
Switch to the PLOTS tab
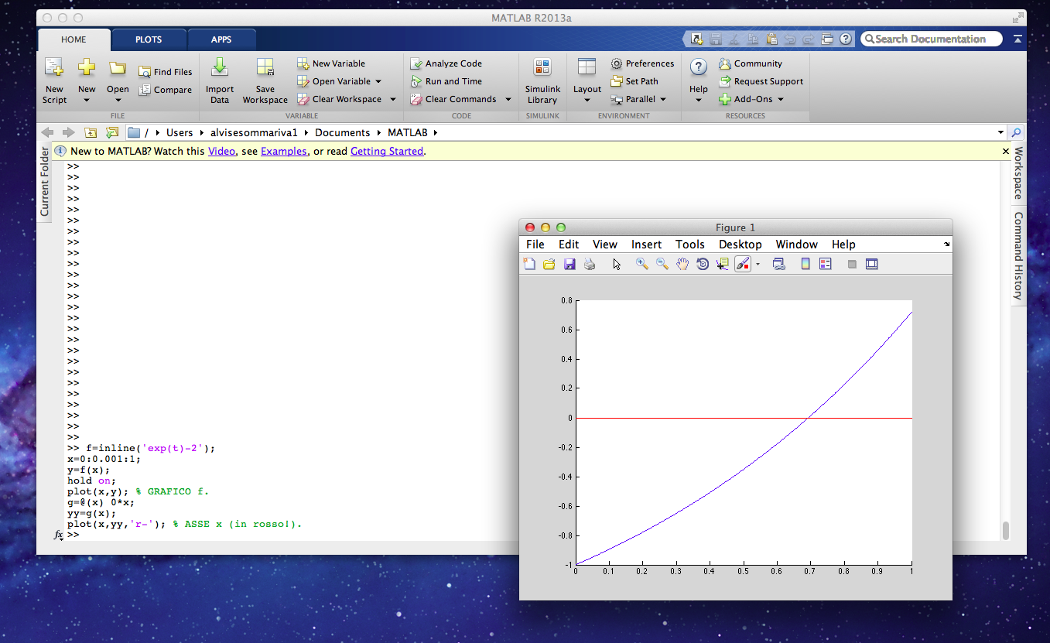tap(149, 39)
